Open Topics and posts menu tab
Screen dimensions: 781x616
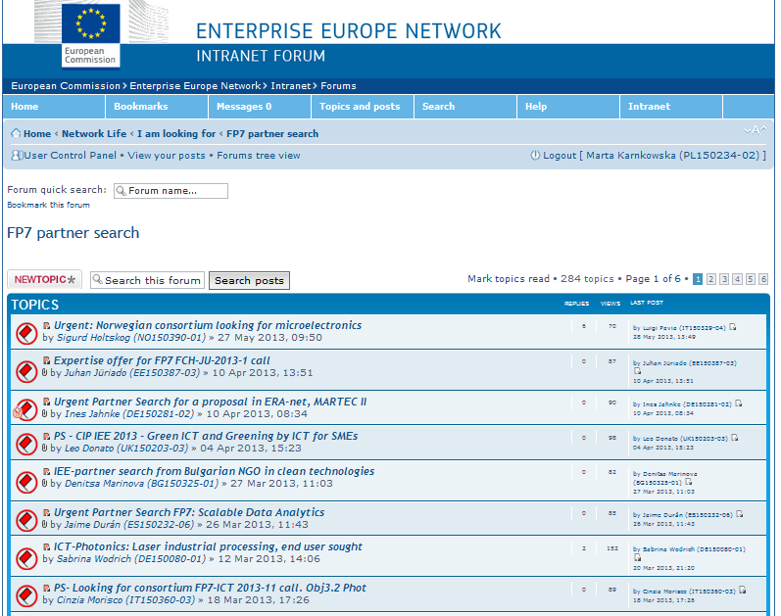[364, 107]
